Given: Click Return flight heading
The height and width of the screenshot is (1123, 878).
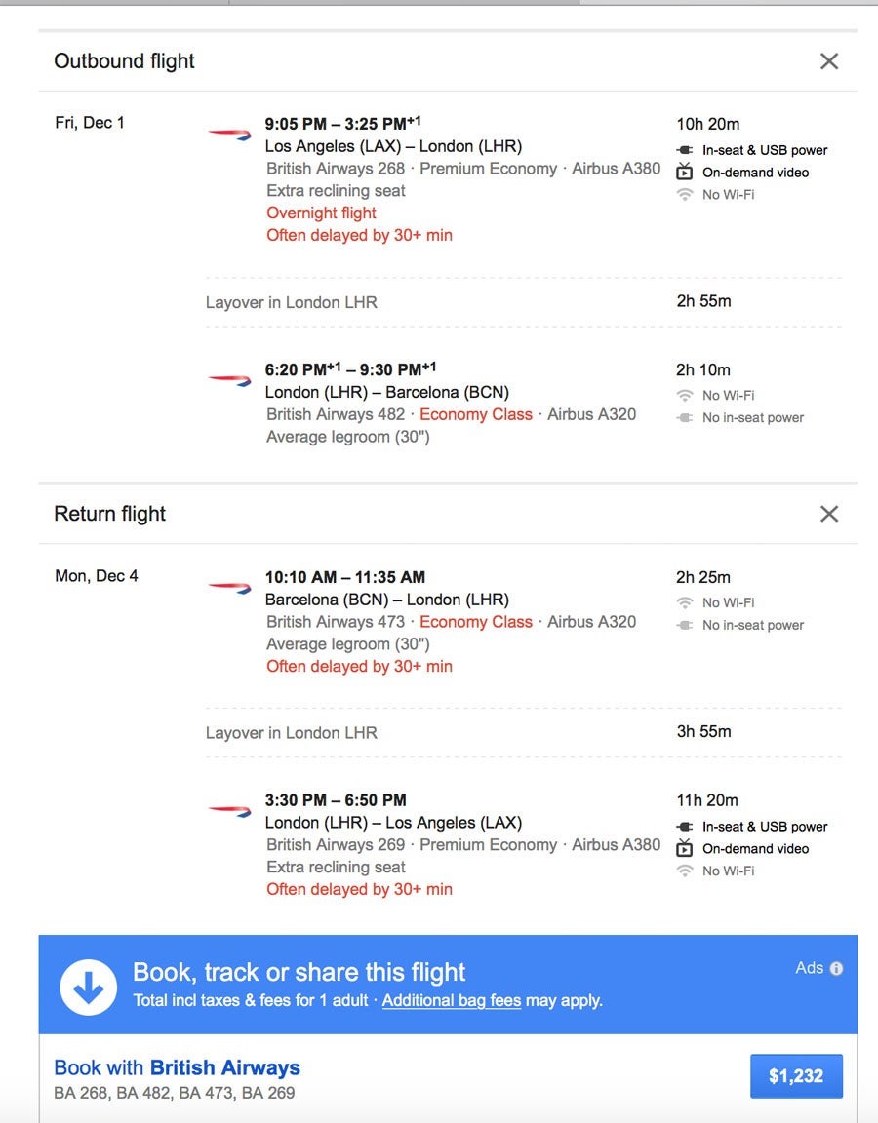Looking at the screenshot, I should coord(109,514).
